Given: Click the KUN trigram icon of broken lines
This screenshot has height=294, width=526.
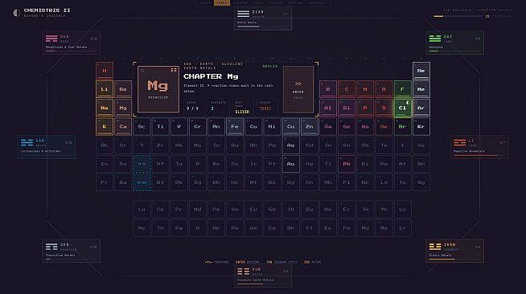Looking at the screenshot, I should coord(243,272).
